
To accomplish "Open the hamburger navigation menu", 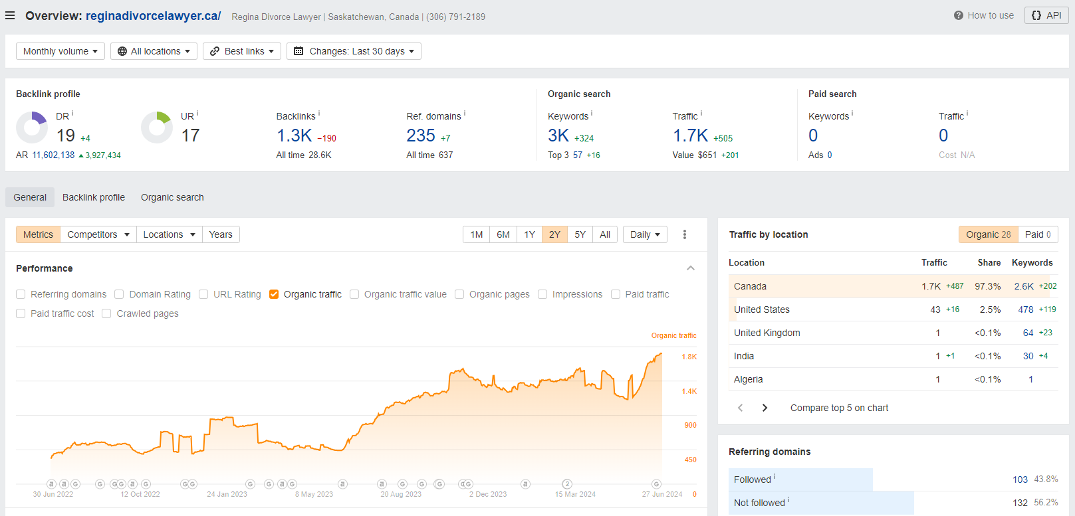I will [x=10, y=15].
